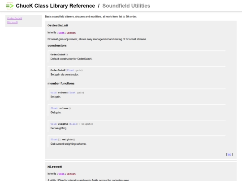Click the BFormat gain adjustment description text
Screen dimensions: 242x181
pyautogui.click(x=97, y=39)
